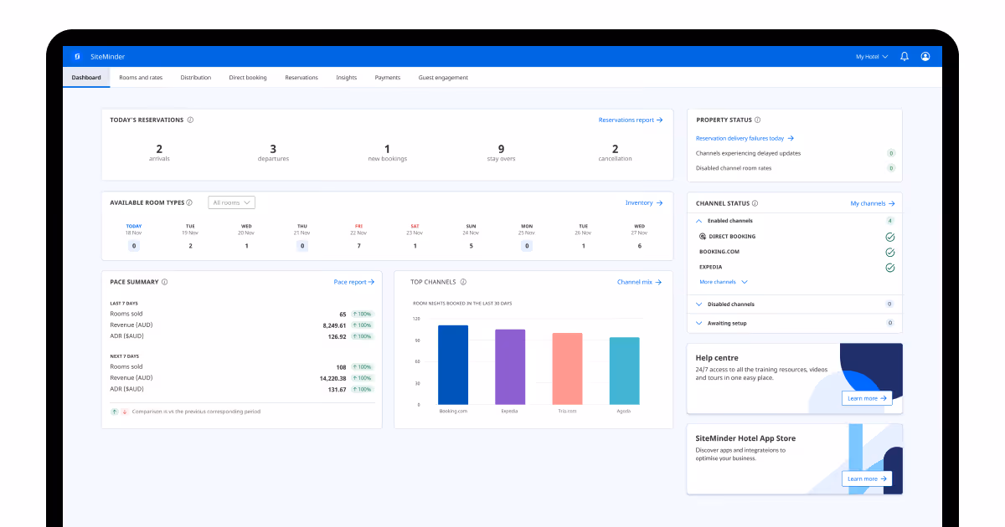Switch to the Insights tab

(347, 77)
